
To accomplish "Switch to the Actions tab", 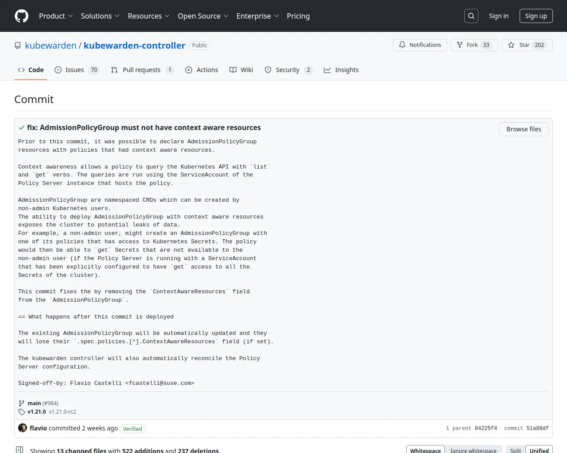I will [x=202, y=70].
